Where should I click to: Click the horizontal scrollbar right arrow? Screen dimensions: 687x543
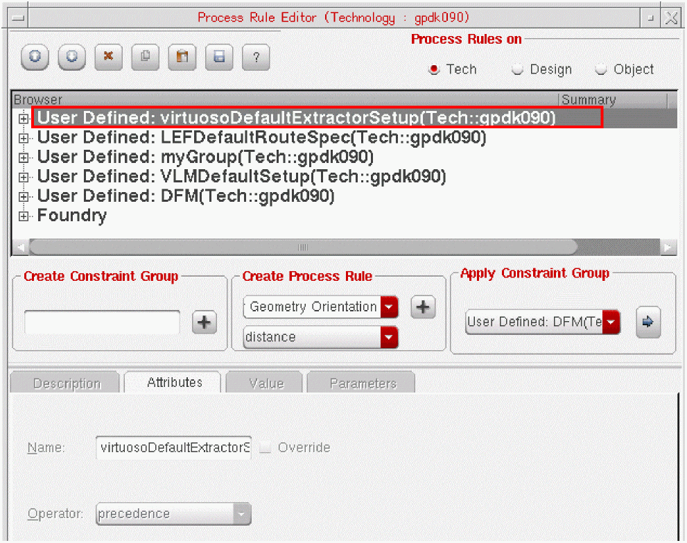[x=668, y=247]
